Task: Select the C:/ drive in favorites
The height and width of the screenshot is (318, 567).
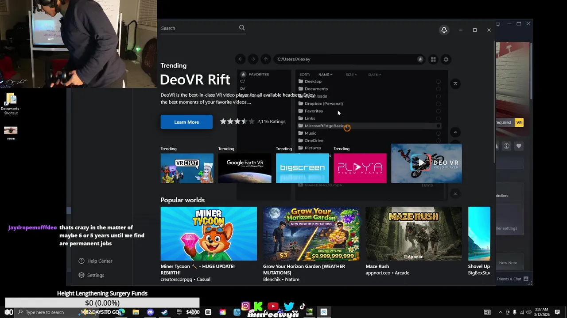Action: pyautogui.click(x=243, y=81)
